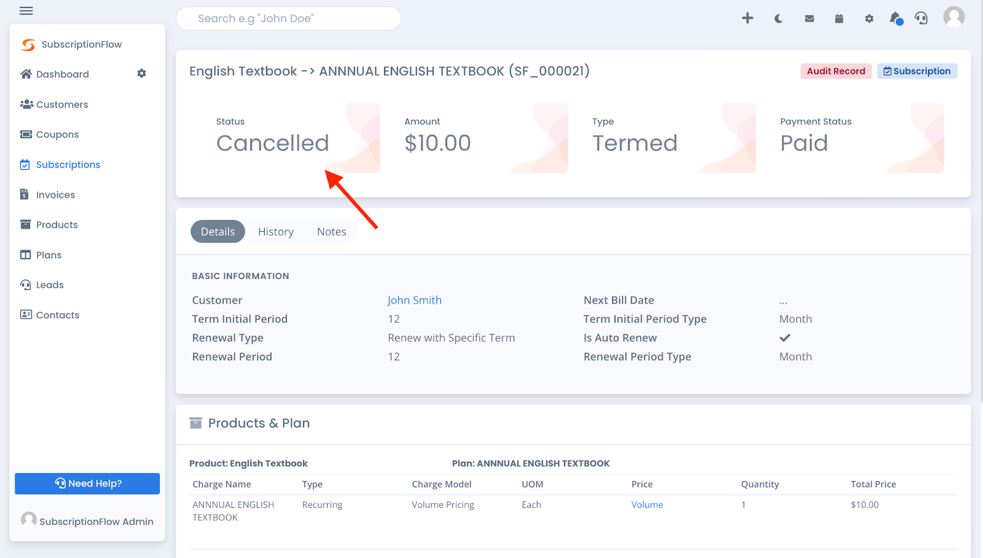983x558 pixels.
Task: Switch to the Notes tab
Action: tap(332, 232)
